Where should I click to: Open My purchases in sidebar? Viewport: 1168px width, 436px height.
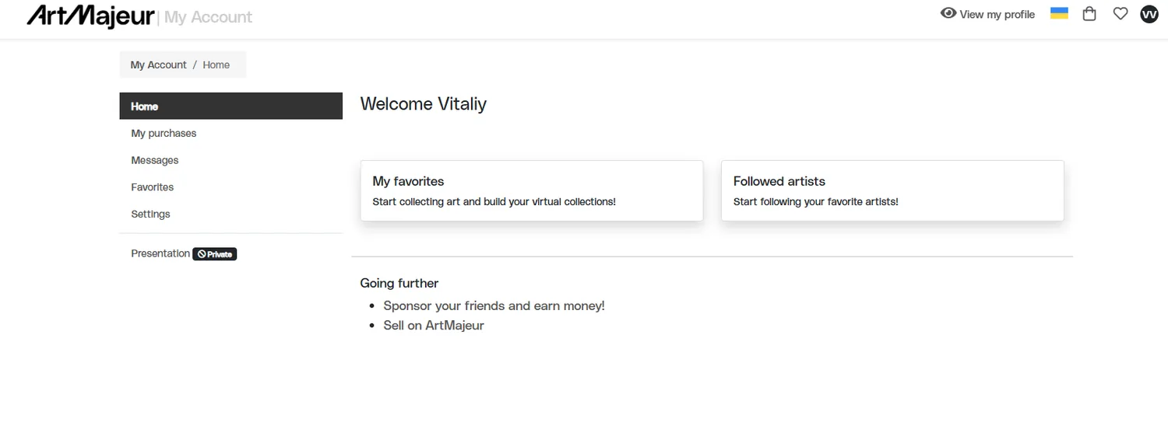pos(164,134)
